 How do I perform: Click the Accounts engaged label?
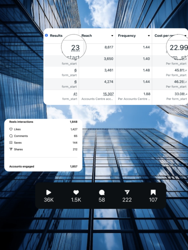22,166
